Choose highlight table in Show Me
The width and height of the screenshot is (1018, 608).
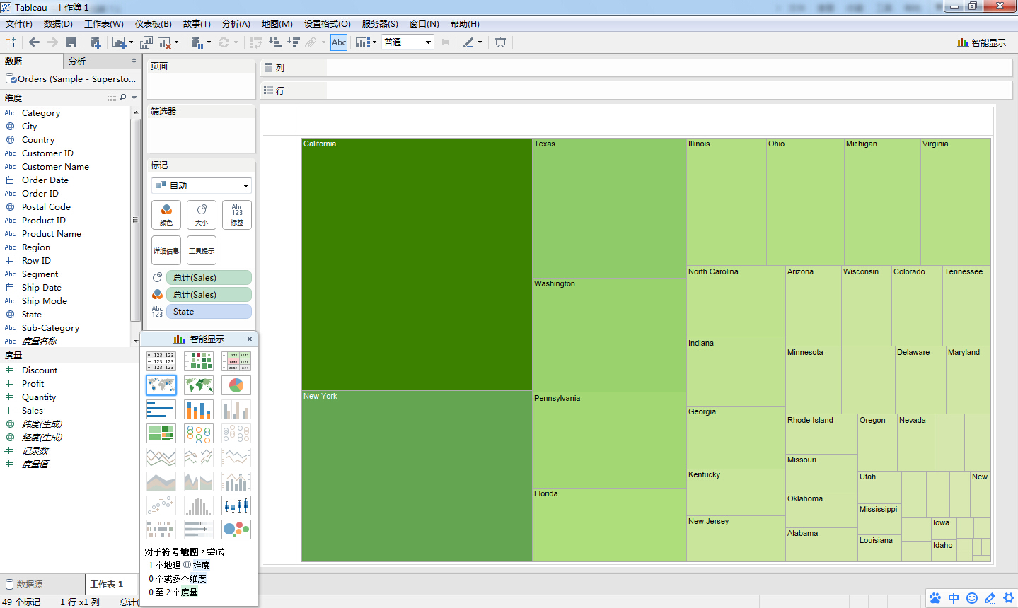point(236,361)
